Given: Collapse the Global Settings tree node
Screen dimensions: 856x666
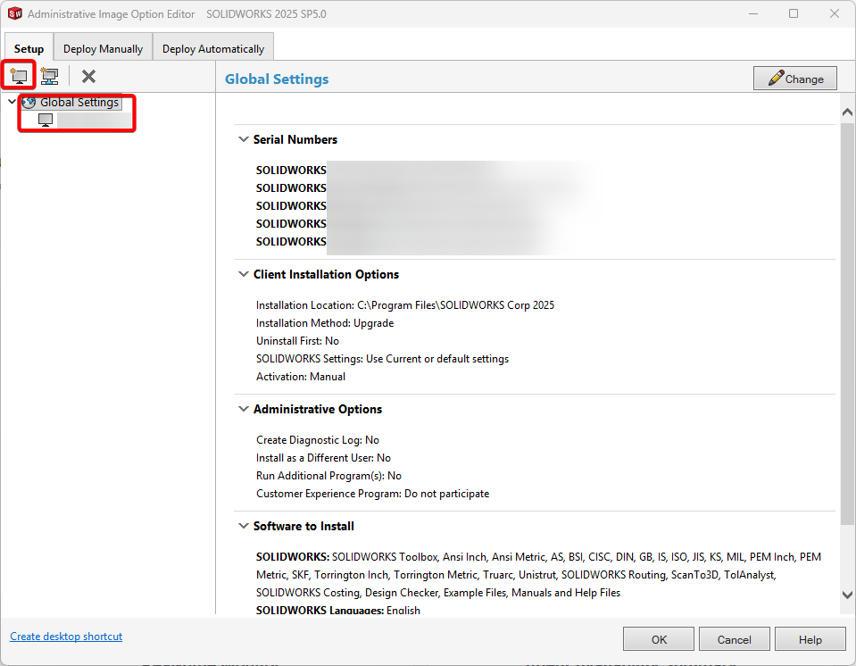Looking at the screenshot, I should [x=12, y=102].
